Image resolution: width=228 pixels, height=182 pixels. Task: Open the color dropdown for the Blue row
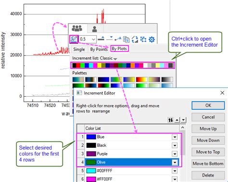(x=175, y=137)
